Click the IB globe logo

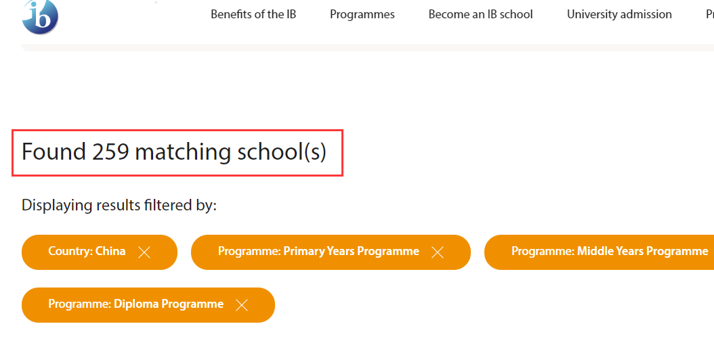coord(40,17)
